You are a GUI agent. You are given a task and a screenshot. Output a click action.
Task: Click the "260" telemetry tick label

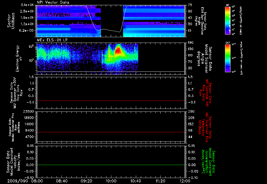pos(191,111)
